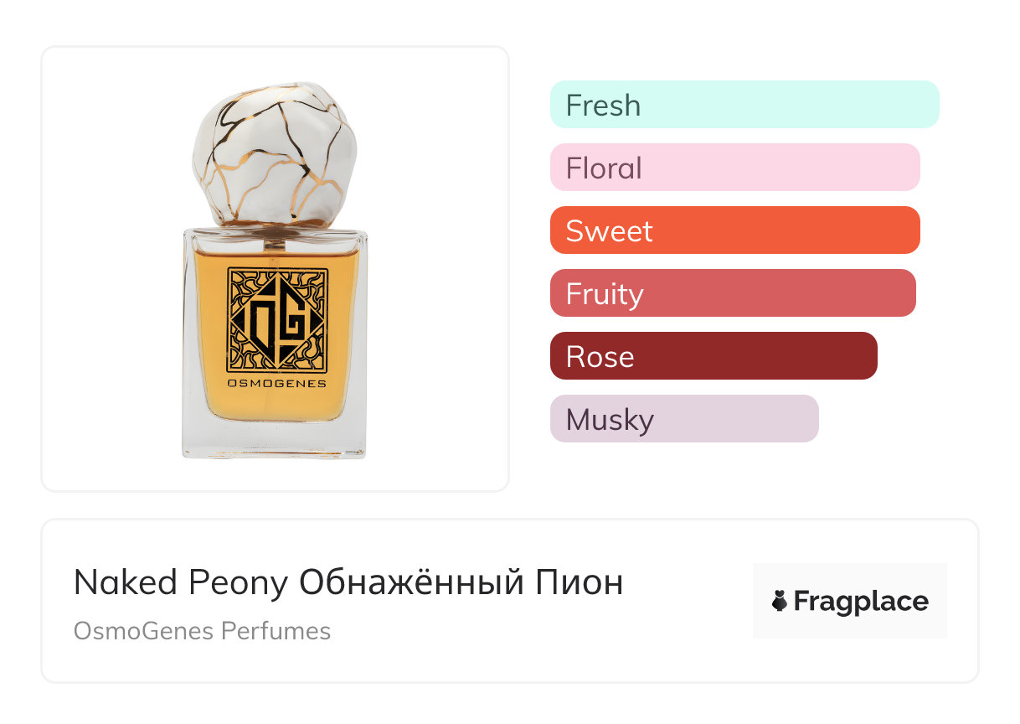The image size is (1020, 724).
Task: Click the OSMOGENES label on bottle
Action: [277, 385]
